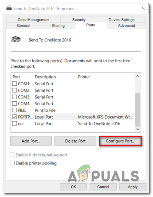Open the Device Settings tab
Image resolution: width=153 pixels, height=197 pixels.
tap(121, 20)
